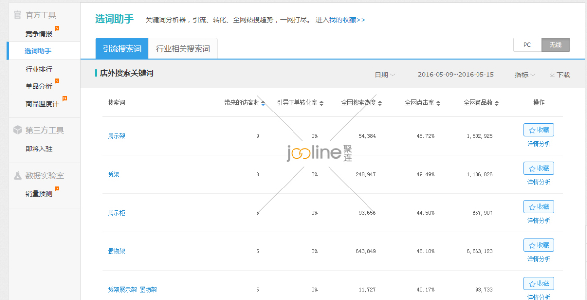Open 详情分析 for 货架 row
The height and width of the screenshot is (300, 587).
539,182
